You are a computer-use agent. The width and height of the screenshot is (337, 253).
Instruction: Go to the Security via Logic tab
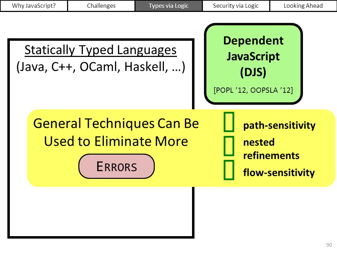tap(236, 6)
